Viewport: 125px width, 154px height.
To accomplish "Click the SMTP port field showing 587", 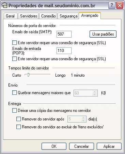I will pos(64,34).
